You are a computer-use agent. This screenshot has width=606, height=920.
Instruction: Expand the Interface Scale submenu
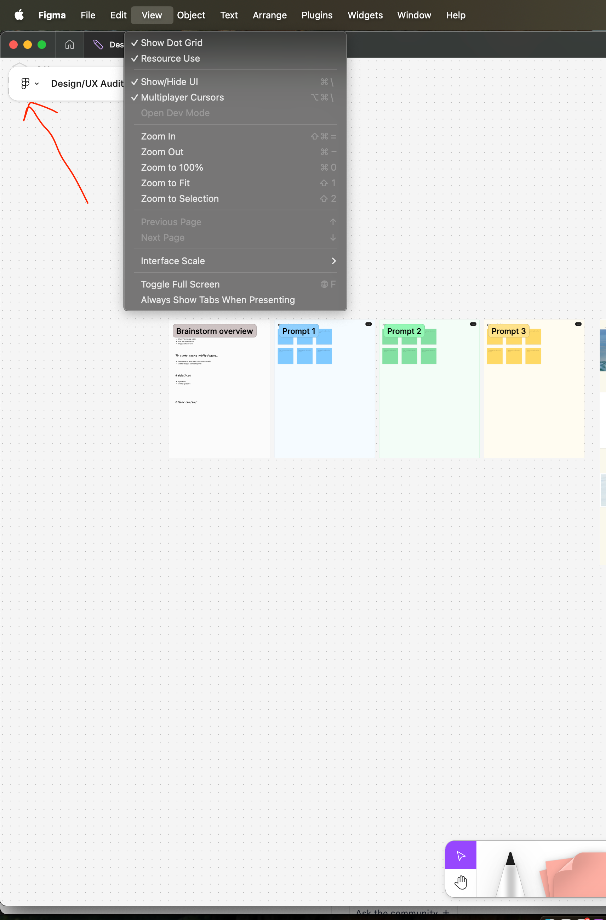tap(235, 261)
